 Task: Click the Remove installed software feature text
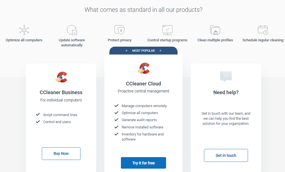click(142, 127)
